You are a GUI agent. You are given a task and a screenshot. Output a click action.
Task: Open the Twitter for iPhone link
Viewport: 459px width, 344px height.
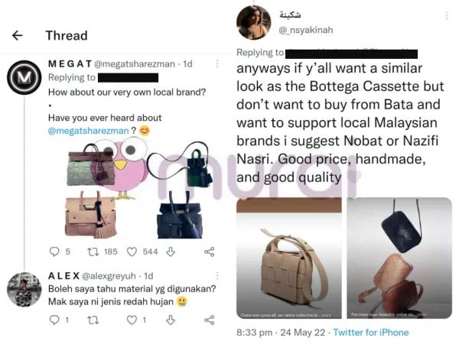tap(370, 333)
